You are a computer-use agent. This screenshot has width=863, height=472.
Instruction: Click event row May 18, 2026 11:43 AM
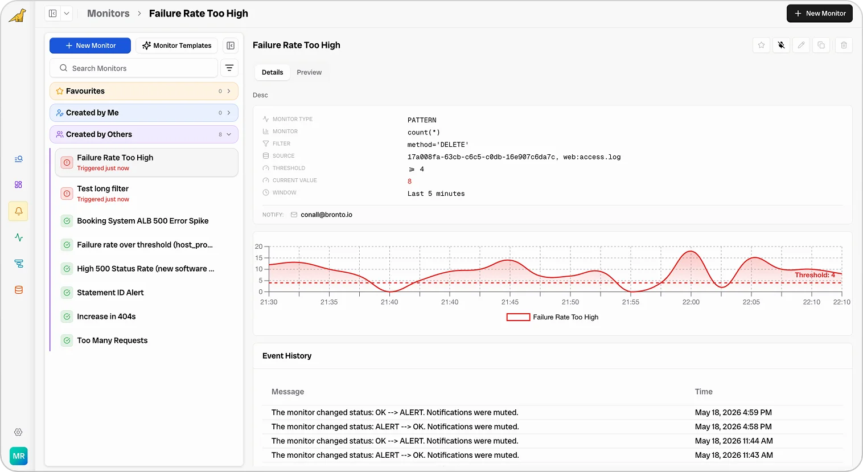[553, 455]
